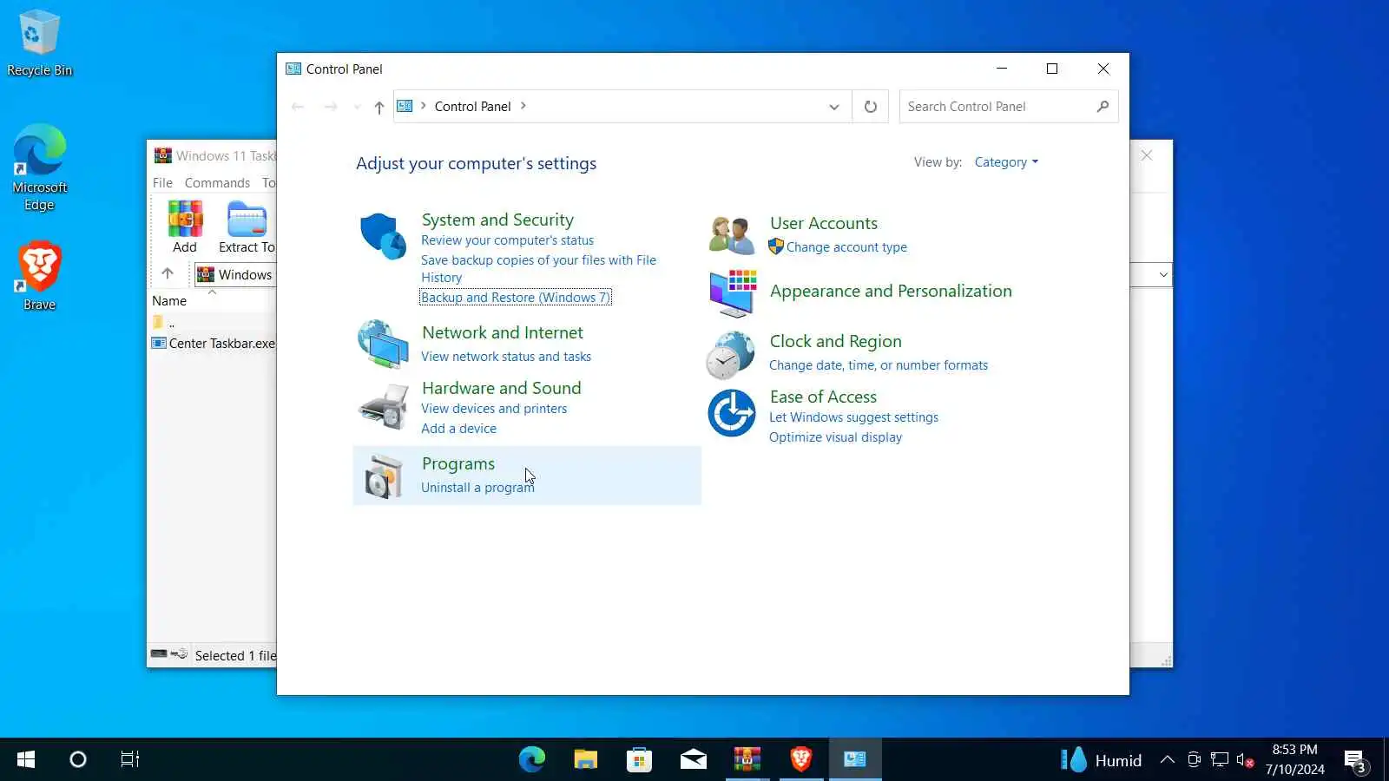
Task: Open the Programs disc box icon
Action: coord(383,476)
